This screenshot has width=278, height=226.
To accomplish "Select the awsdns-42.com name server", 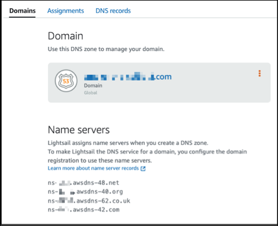I will pos(83,210).
